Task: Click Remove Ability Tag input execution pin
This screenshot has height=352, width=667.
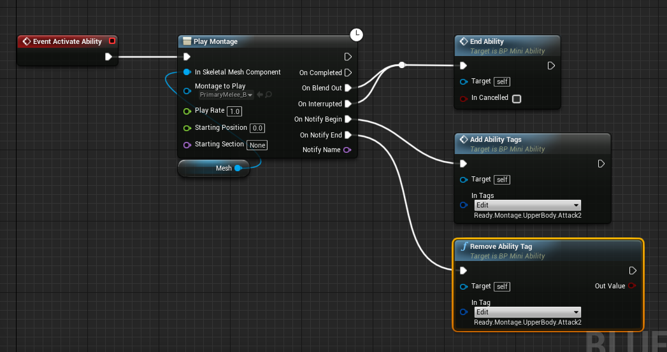Action: [464, 271]
